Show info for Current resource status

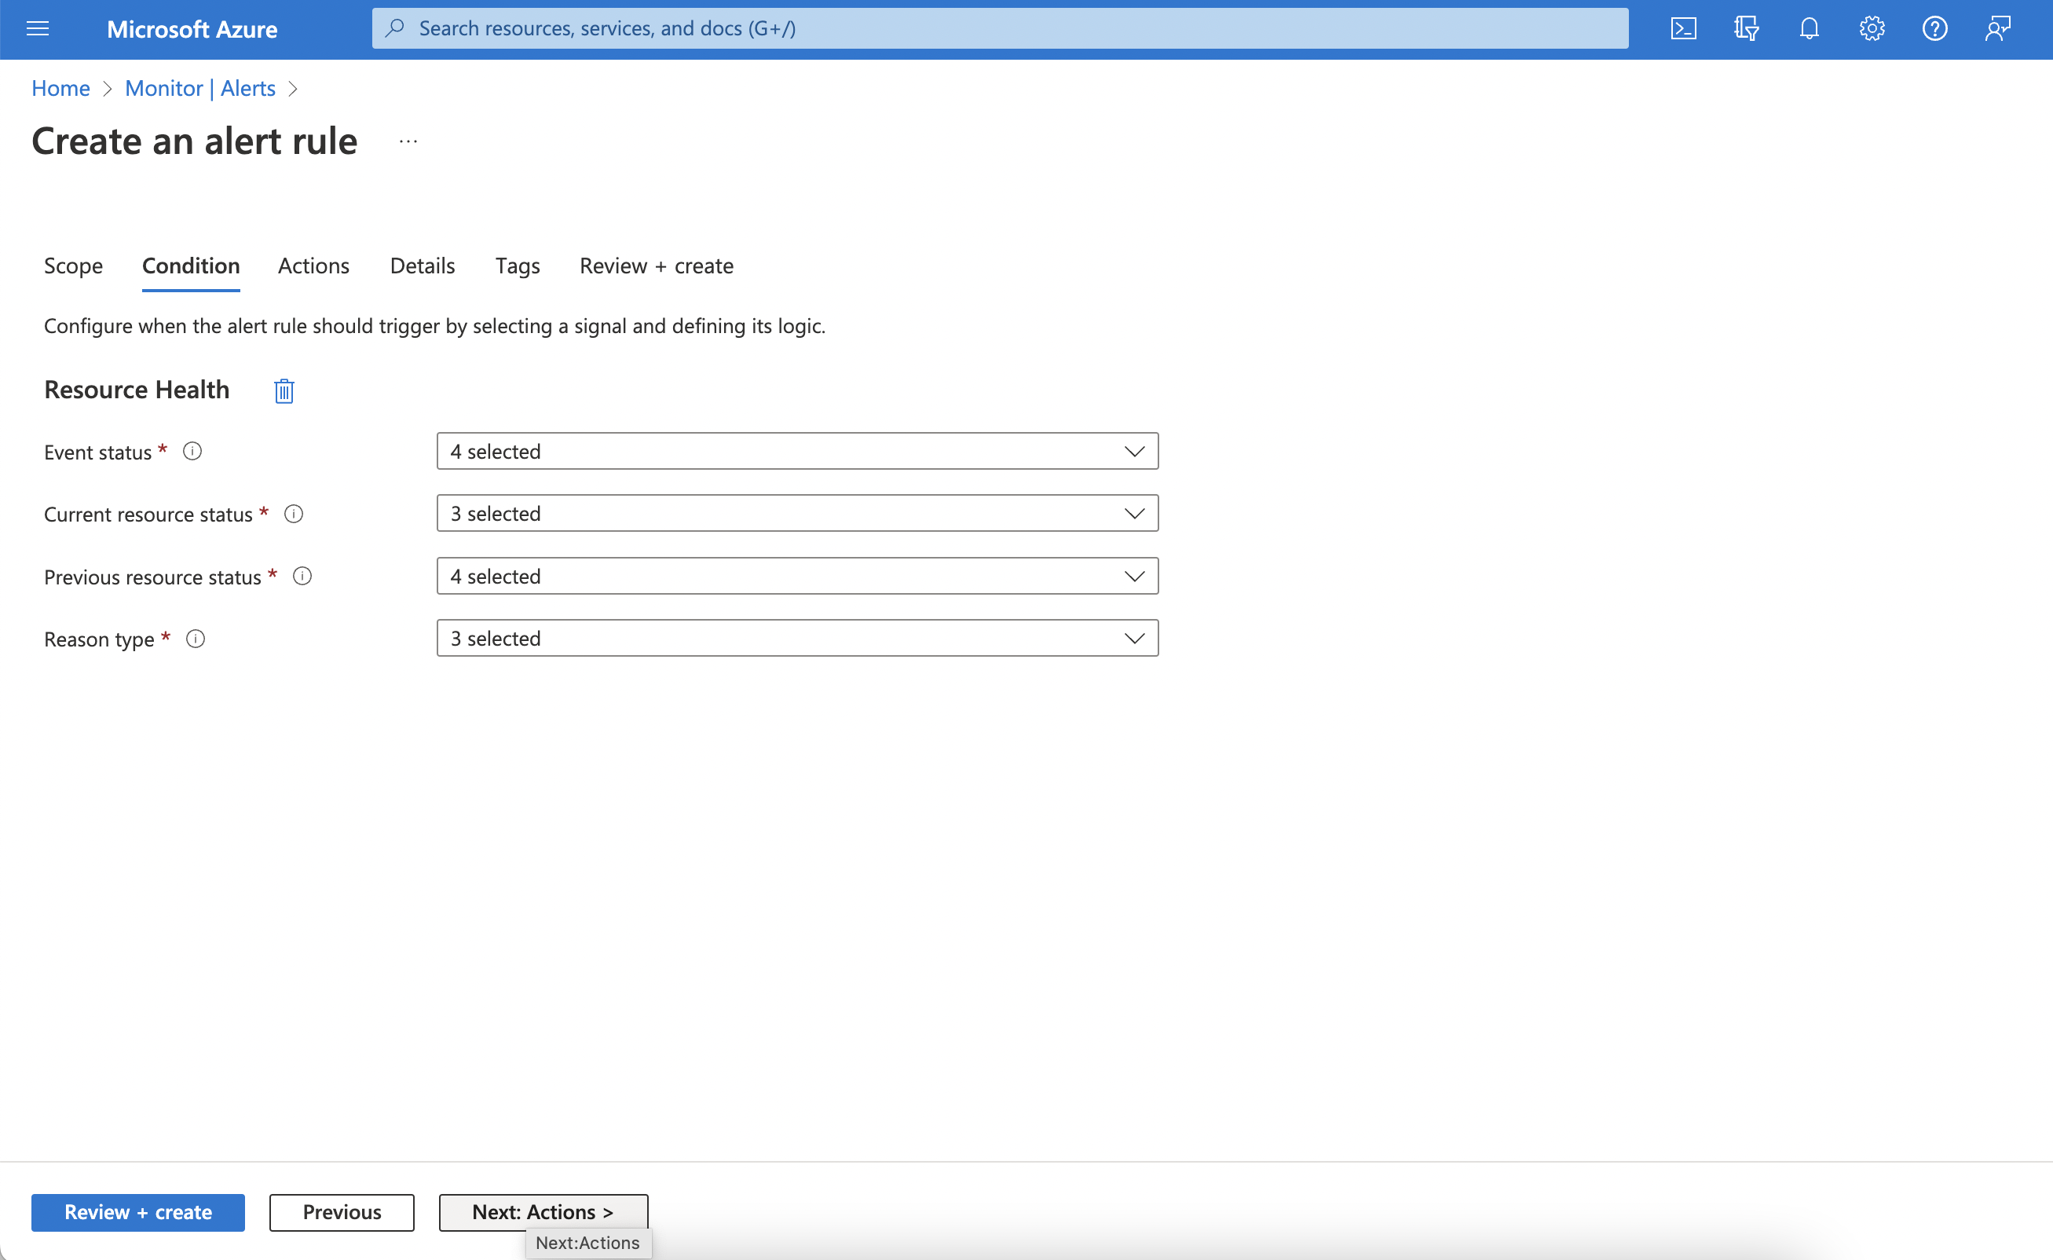coord(293,515)
